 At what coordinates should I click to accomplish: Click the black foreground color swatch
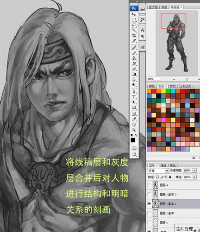click(133, 140)
